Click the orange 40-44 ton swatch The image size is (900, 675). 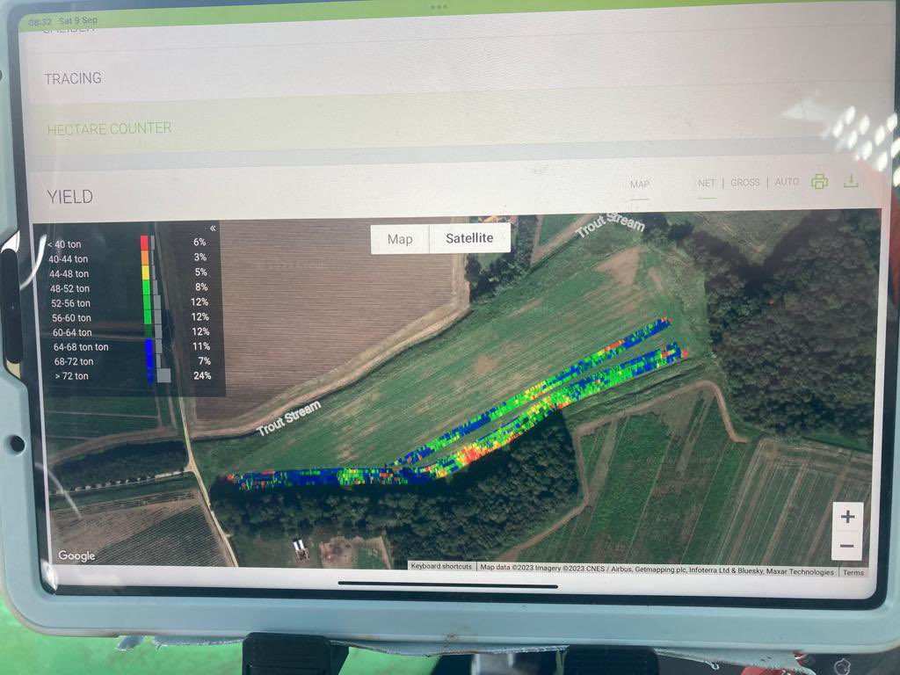[x=145, y=258]
